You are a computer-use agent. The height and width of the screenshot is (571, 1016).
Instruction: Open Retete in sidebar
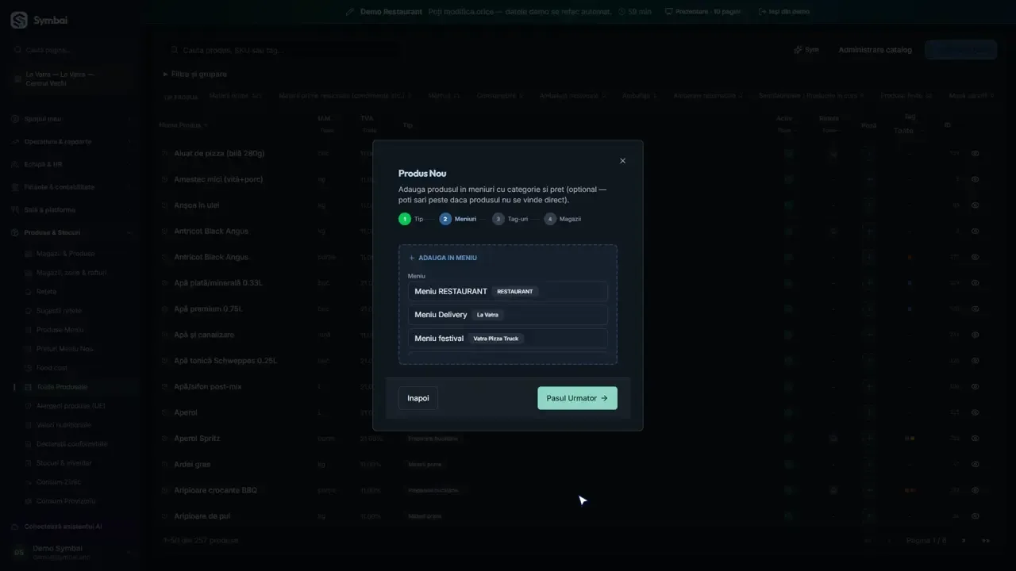pos(46,292)
